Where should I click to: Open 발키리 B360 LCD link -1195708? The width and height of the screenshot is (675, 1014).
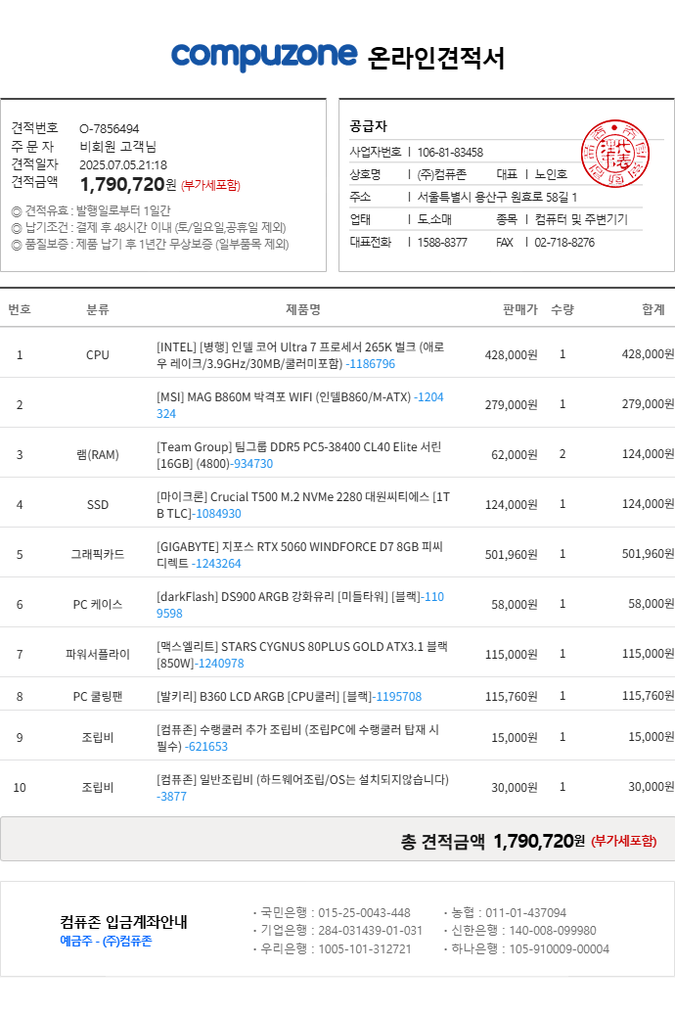tap(398, 697)
